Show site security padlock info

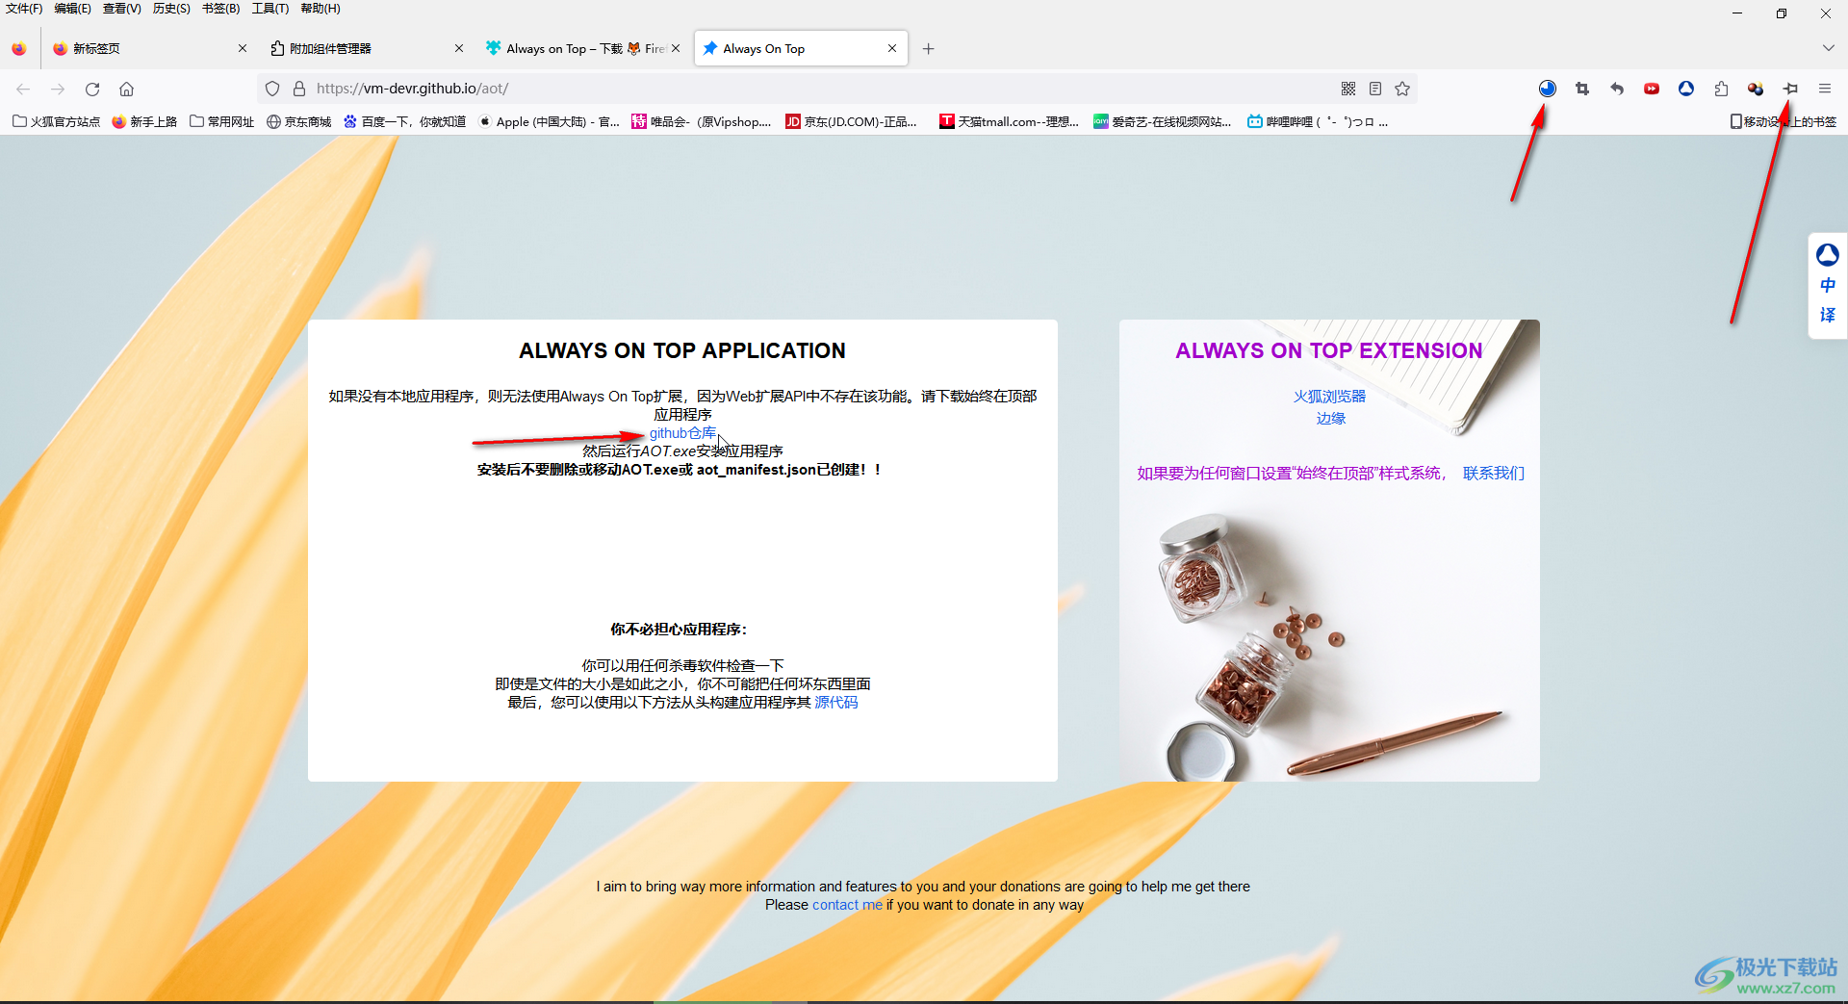coord(299,89)
